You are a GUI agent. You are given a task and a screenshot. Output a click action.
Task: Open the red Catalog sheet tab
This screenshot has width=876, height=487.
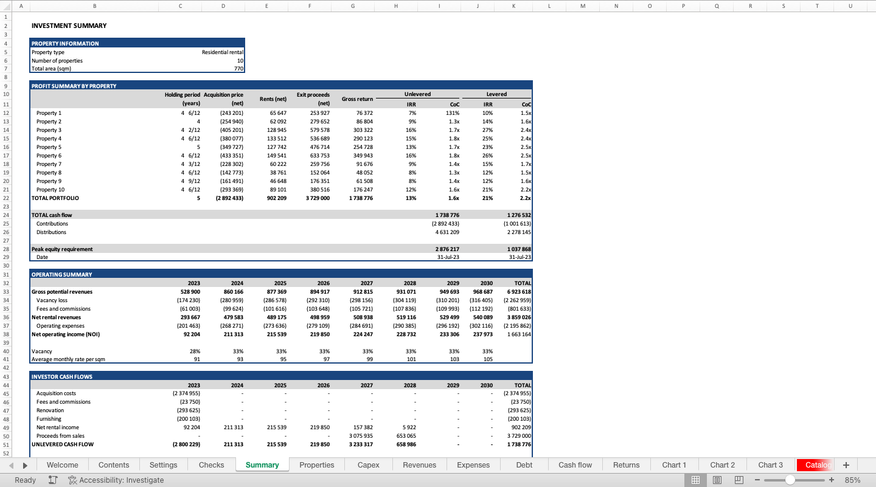[815, 465]
